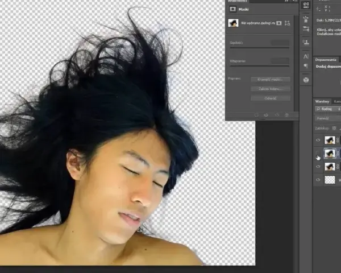
Task: Click the lock transparent pixels icon beside Zablokuj
Action: coord(334,128)
